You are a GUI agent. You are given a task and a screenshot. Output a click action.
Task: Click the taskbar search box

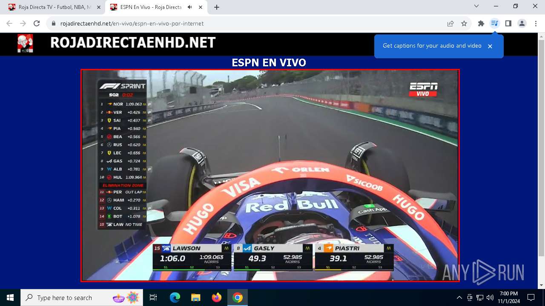82,297
